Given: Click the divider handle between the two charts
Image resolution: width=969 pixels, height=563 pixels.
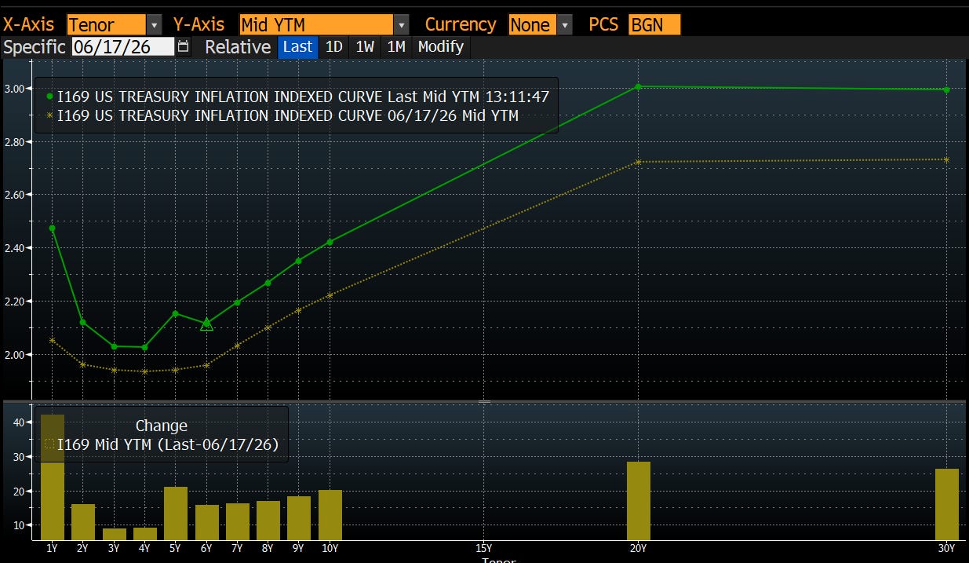Looking at the screenshot, I should 484,401.
